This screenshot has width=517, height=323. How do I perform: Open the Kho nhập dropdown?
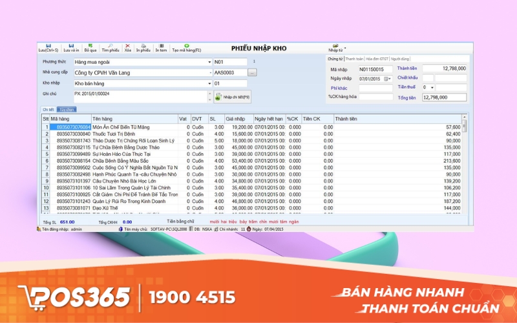pos(209,84)
